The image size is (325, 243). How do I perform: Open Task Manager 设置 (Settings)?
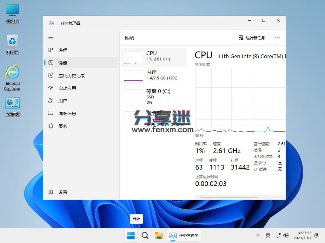click(x=62, y=192)
